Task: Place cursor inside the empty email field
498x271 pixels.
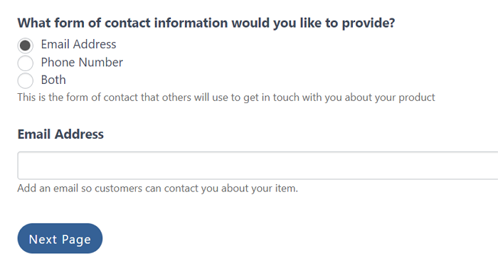Action: pos(258,166)
